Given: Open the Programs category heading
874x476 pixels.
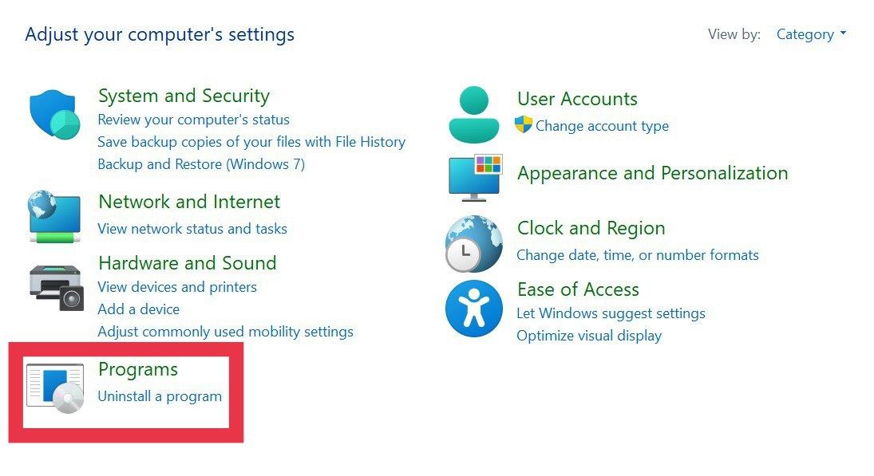Looking at the screenshot, I should point(137,369).
